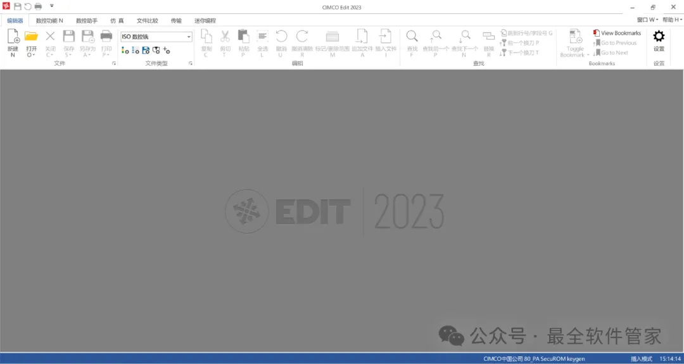684x364 pixels.
Task: Click the quick access save icon in title bar
Action: click(x=18, y=6)
